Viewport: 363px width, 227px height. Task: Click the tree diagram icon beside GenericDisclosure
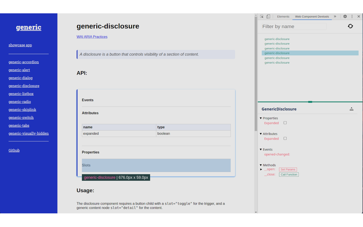pos(352,109)
